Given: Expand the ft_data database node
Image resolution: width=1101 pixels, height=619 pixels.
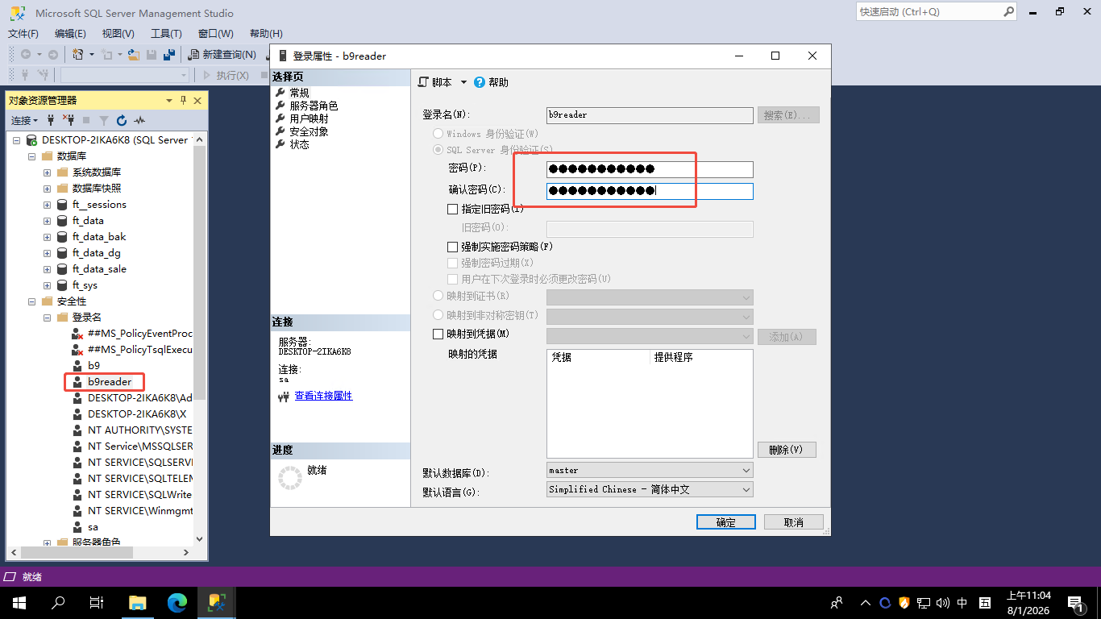Looking at the screenshot, I should click(x=46, y=220).
